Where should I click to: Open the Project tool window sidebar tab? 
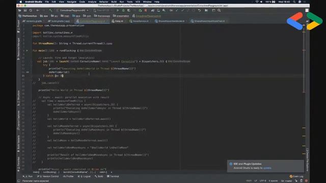point(18,26)
